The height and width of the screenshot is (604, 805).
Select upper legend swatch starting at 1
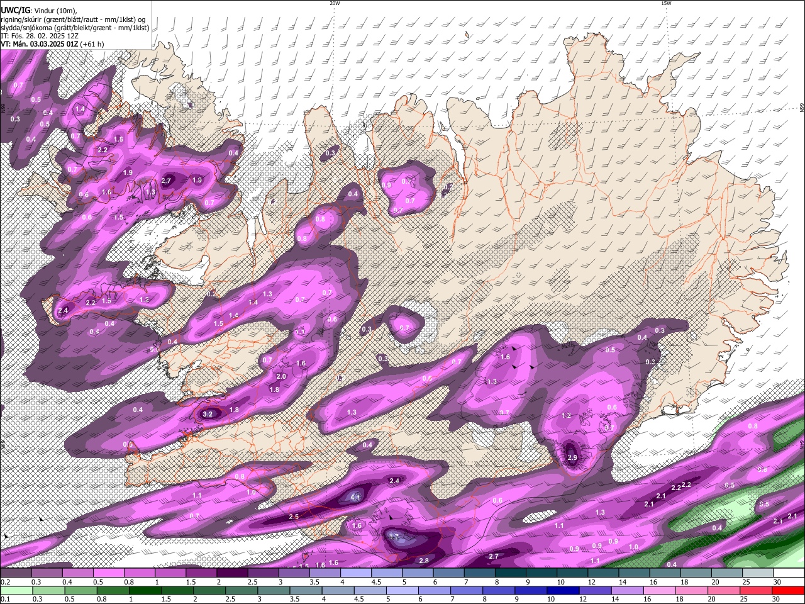tap(170, 573)
